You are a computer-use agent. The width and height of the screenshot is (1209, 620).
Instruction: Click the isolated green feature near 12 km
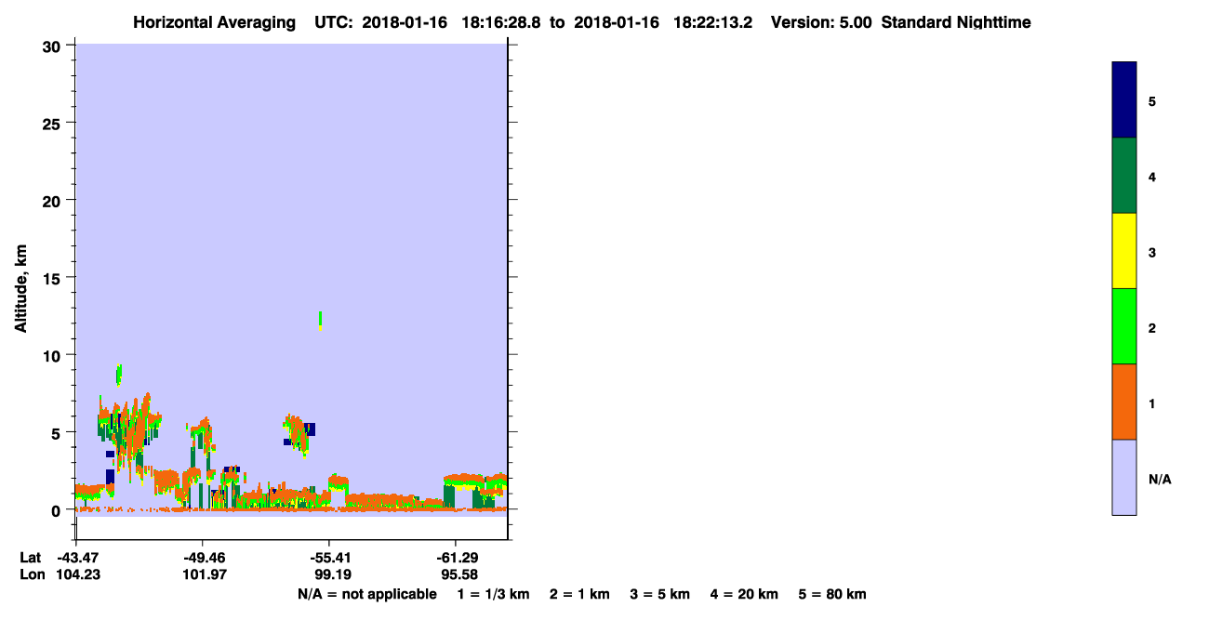pyautogui.click(x=320, y=321)
